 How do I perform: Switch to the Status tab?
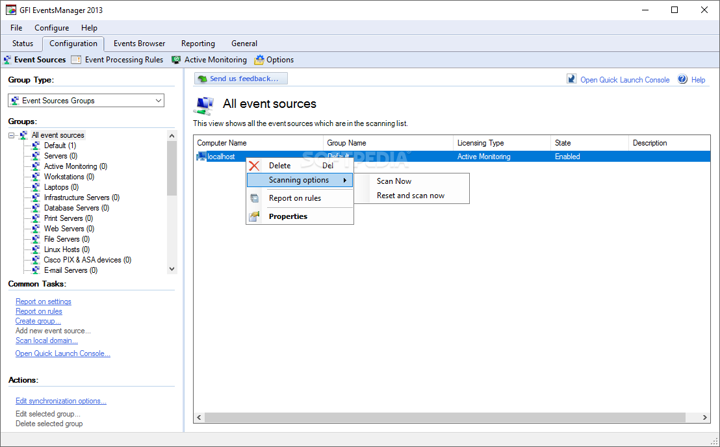point(23,44)
